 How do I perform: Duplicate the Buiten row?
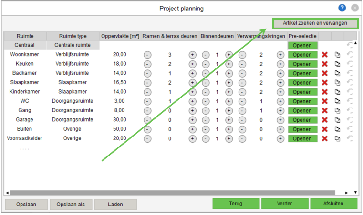click(337, 129)
